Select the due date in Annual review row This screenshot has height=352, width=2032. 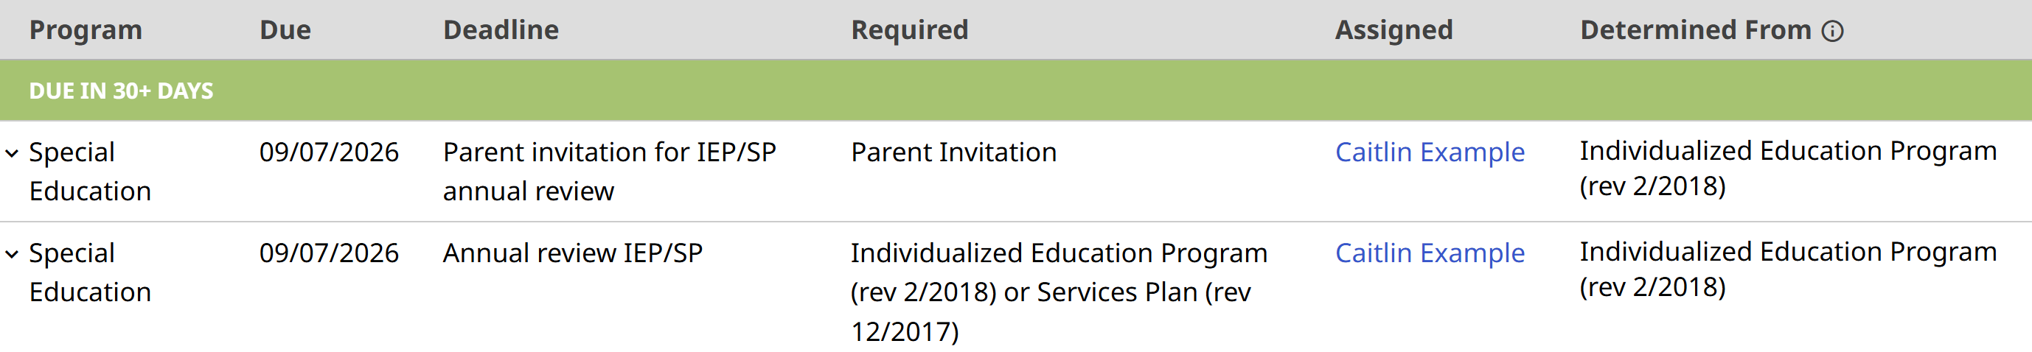tap(329, 253)
